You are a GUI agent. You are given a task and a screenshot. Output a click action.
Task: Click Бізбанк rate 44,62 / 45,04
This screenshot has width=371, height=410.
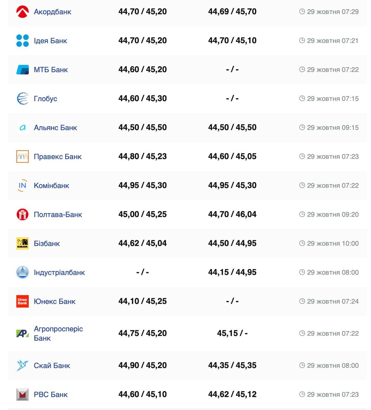click(143, 243)
